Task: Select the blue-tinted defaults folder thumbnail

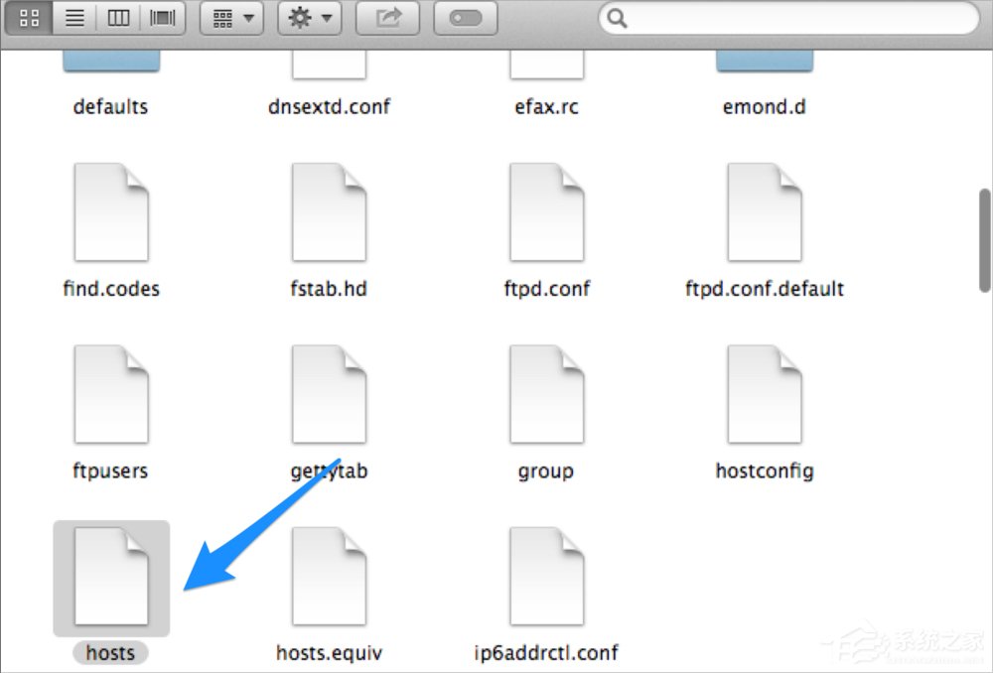Action: (x=110, y=60)
